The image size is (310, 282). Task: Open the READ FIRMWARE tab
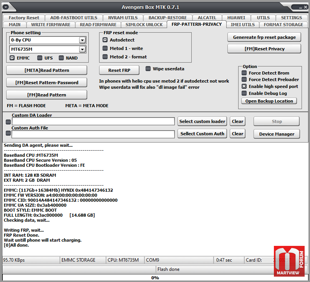pyautogui.click(x=98, y=25)
